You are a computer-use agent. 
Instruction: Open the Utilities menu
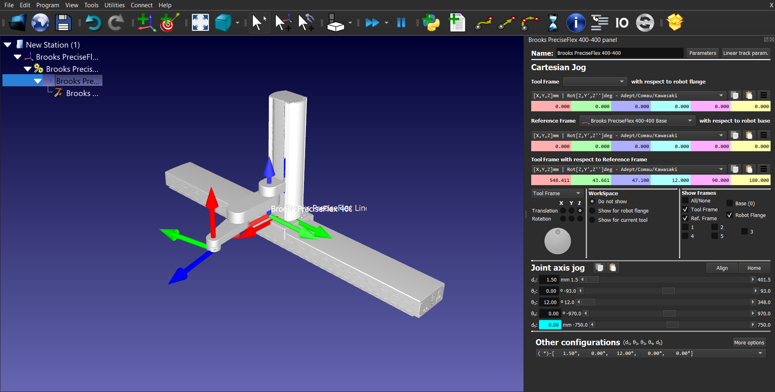114,5
